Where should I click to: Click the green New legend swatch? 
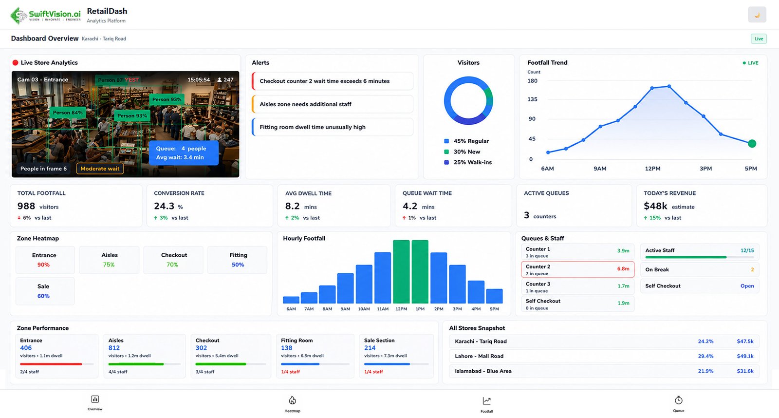click(446, 152)
